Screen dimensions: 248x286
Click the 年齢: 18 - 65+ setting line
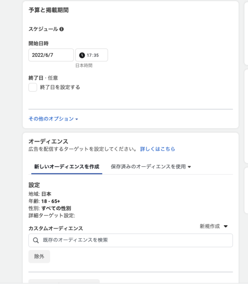44,201
